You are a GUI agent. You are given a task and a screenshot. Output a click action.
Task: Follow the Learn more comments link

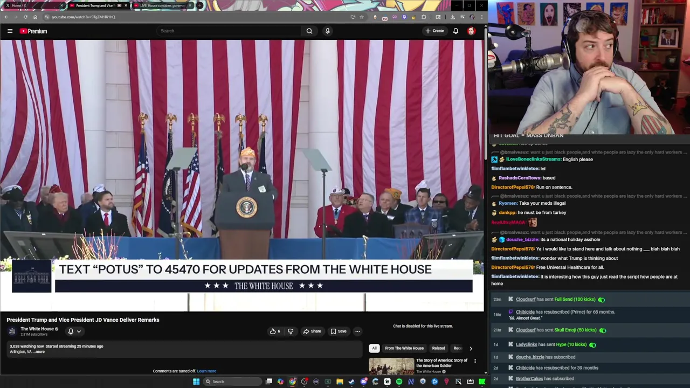[206, 371]
